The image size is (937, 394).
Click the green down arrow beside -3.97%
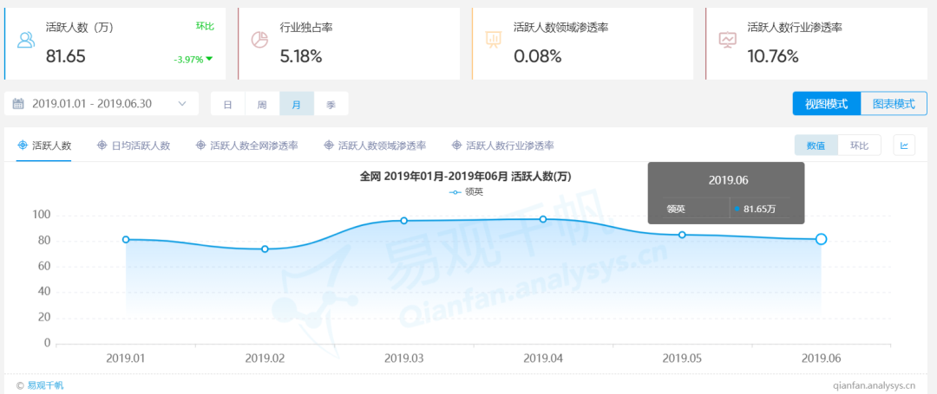pos(209,59)
